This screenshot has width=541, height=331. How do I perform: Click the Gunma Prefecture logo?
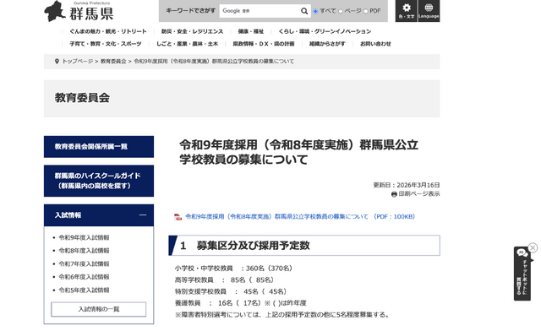[79, 11]
